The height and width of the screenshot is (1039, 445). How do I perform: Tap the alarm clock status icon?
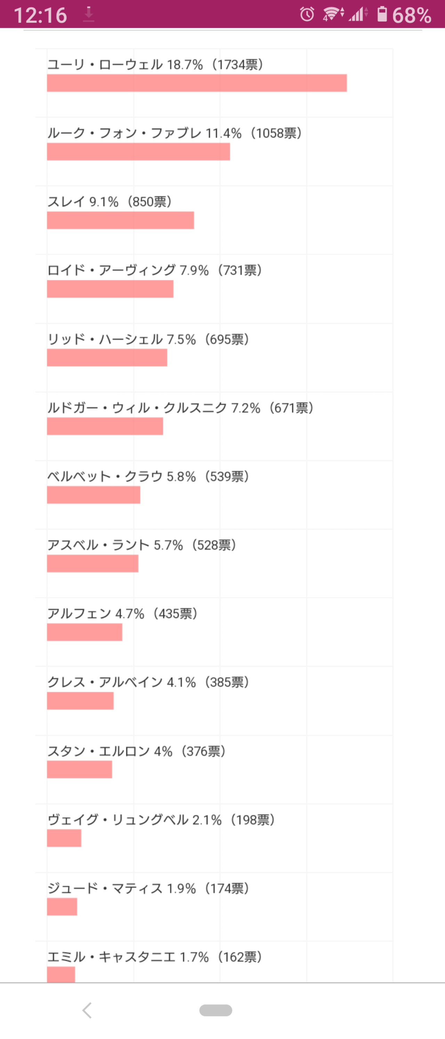(x=307, y=15)
